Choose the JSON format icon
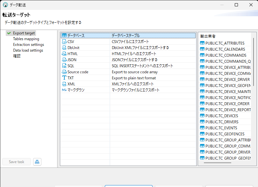258x187 pixels. [64, 60]
